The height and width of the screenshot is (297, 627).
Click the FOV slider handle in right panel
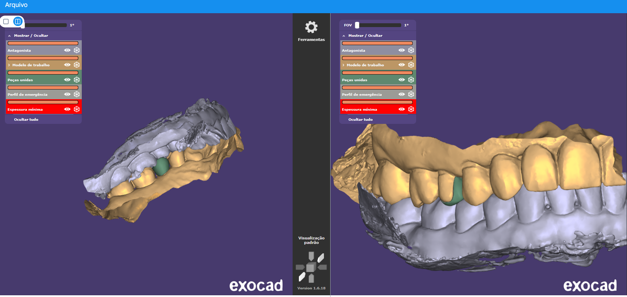[357, 25]
